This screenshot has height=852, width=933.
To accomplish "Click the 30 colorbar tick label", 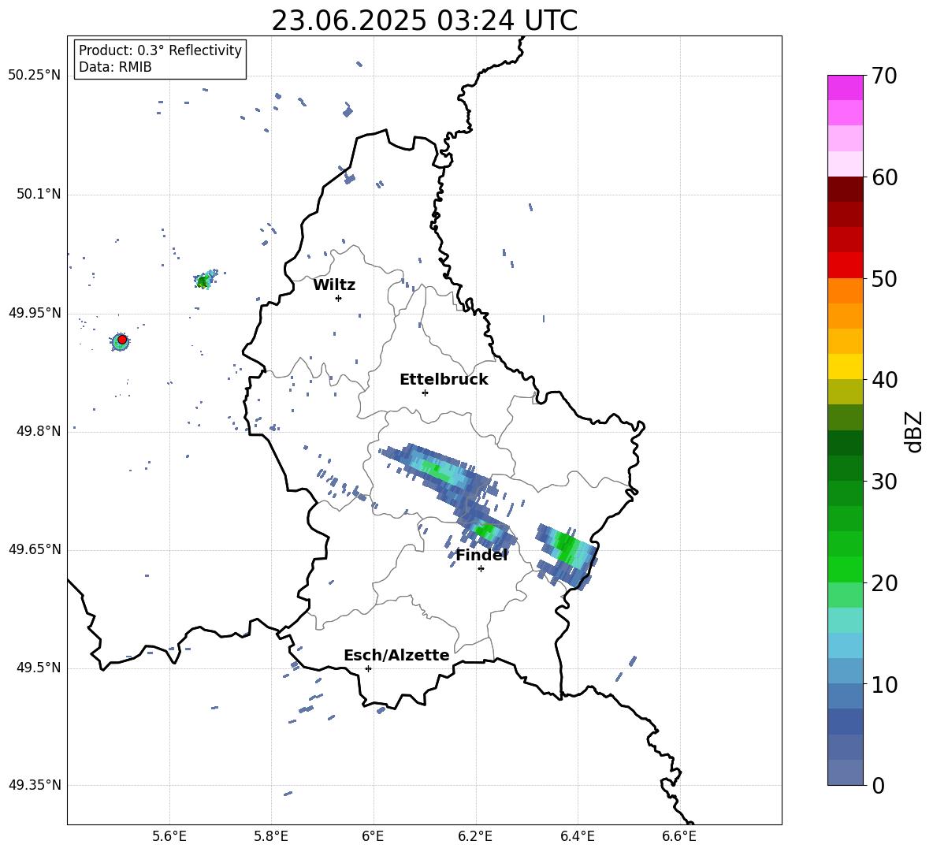I will coord(885,482).
